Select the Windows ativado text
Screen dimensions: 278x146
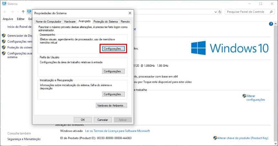pyautogui.click(x=71, y=131)
